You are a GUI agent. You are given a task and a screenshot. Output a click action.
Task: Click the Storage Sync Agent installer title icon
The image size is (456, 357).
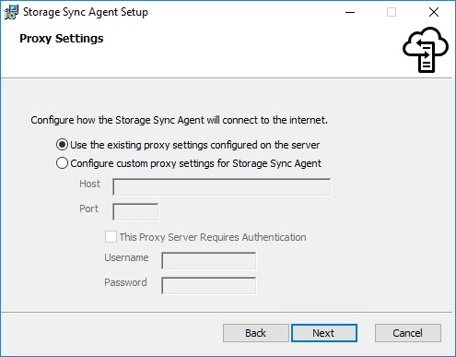coord(11,12)
